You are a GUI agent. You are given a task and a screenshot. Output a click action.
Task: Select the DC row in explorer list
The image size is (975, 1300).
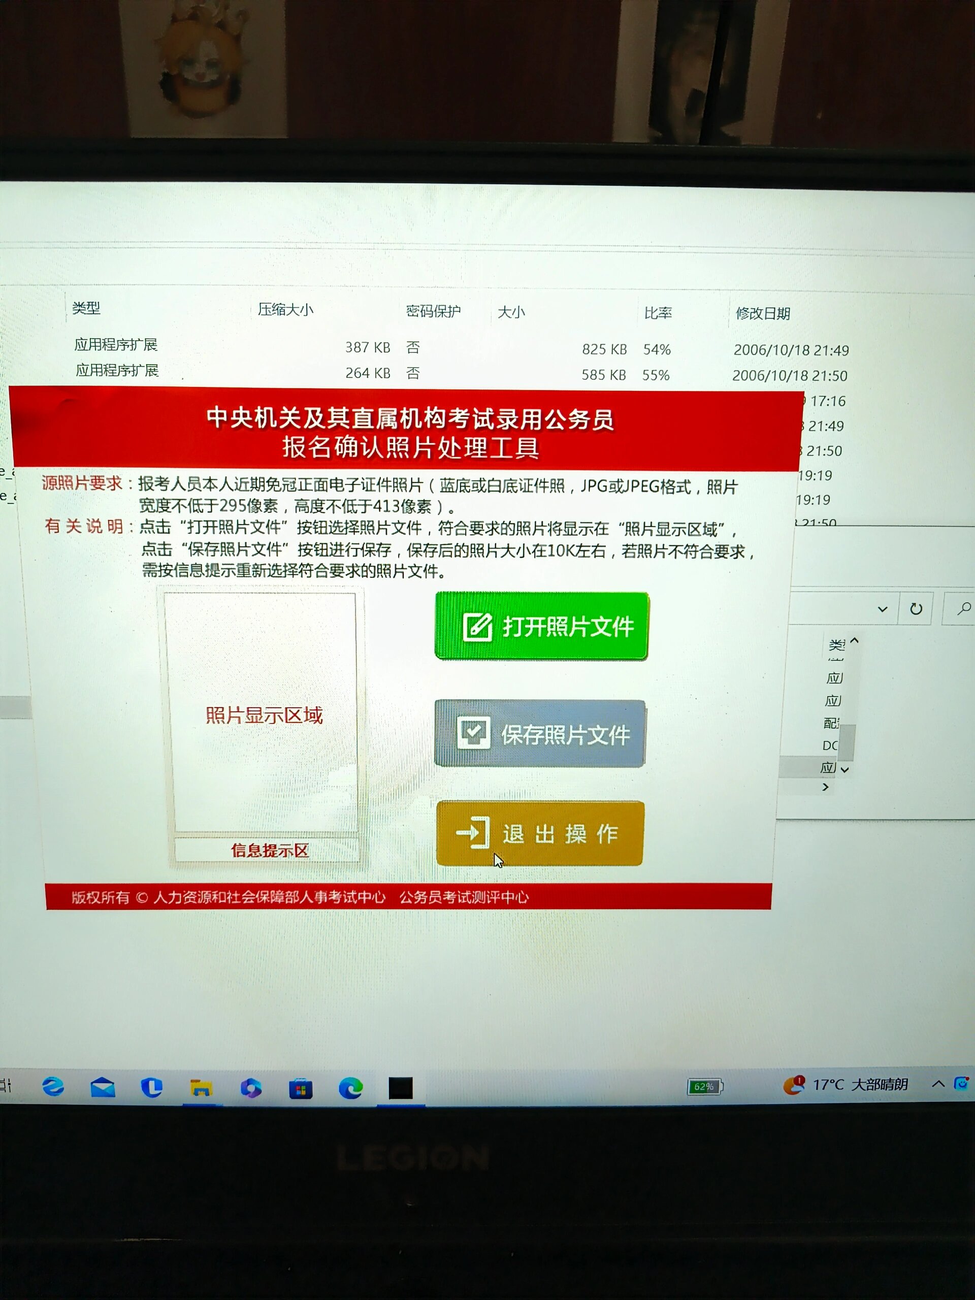(829, 745)
